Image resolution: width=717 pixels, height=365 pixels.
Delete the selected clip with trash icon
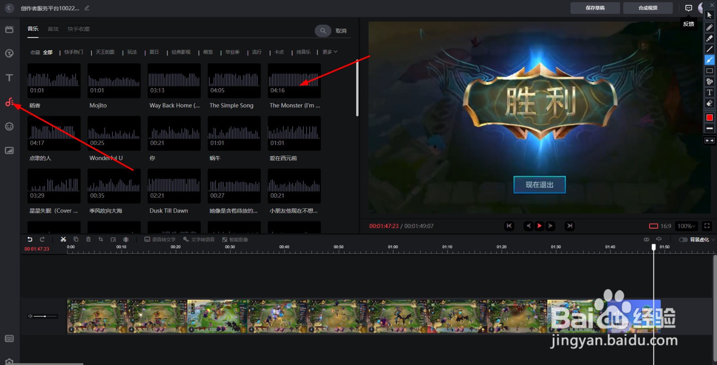coord(88,239)
